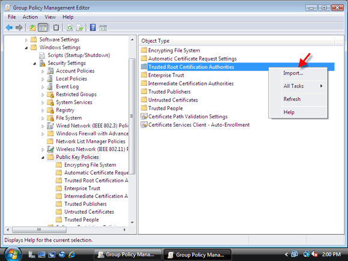Click the Scripts (Startup/Shutdown) icon

pos(42,55)
